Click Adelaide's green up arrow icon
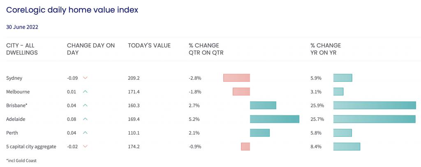421x167 pixels. click(x=85, y=119)
